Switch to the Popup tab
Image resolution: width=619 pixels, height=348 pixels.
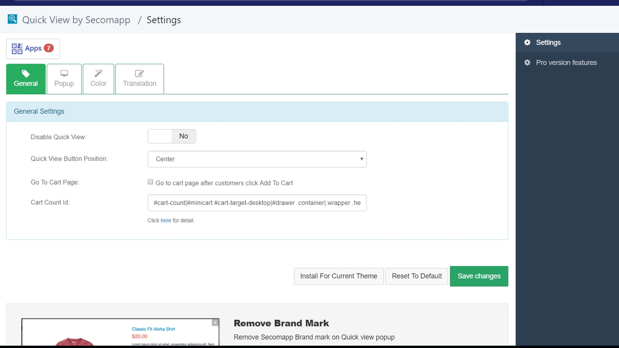(64, 79)
